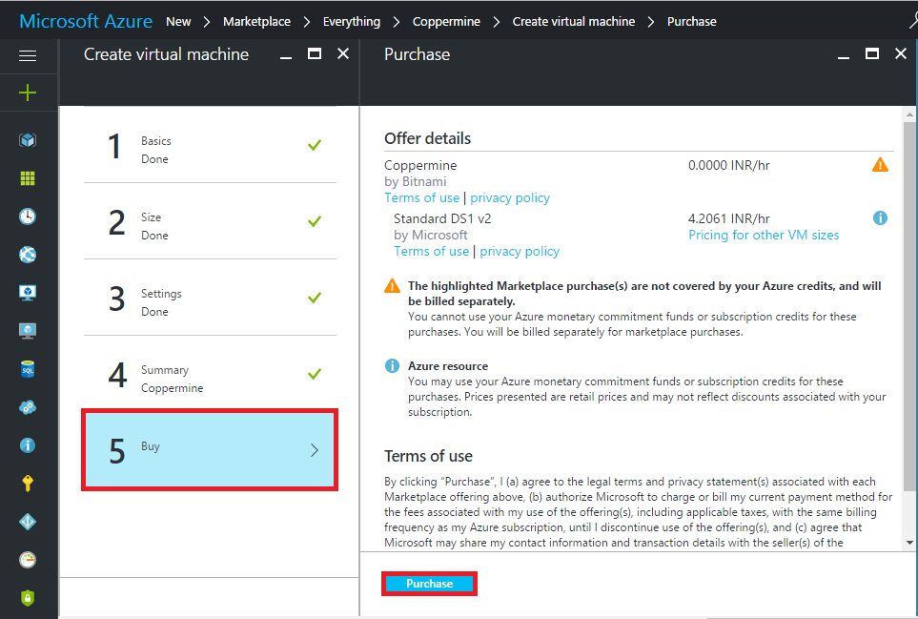This screenshot has width=918, height=619.
Task: Open Standard DS1 v2 privacy policy link
Action: pos(520,251)
